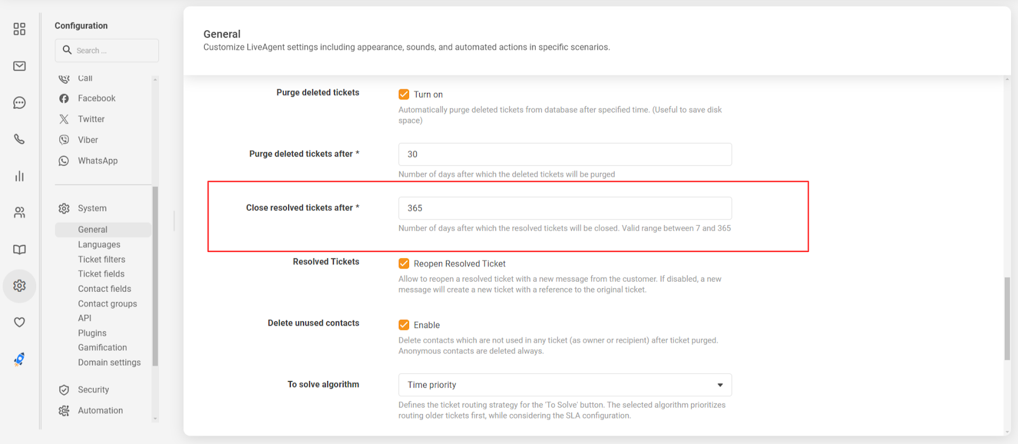
Task: Open the Chats speech bubble icon
Action: (x=20, y=103)
